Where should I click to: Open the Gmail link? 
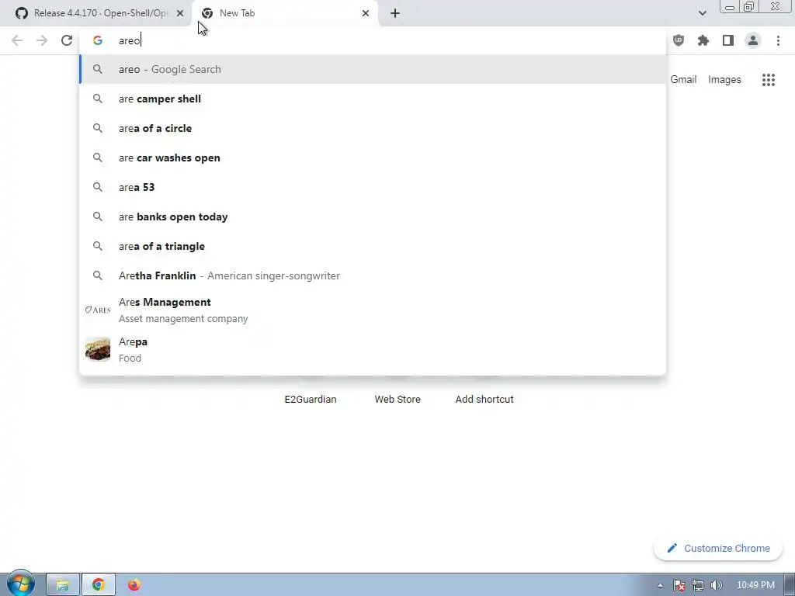coord(683,80)
